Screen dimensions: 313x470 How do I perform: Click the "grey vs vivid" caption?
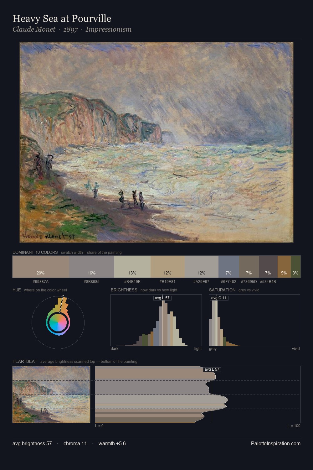[249, 290]
